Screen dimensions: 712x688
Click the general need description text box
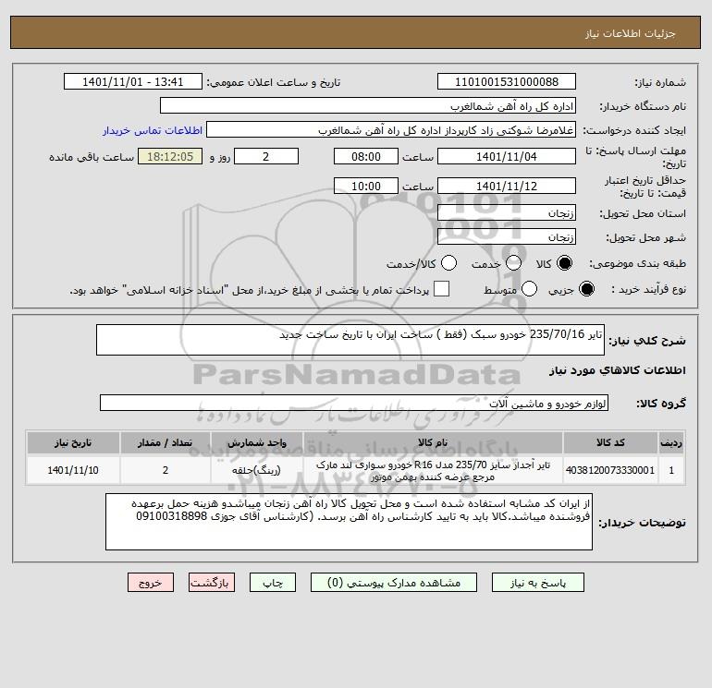(350, 340)
